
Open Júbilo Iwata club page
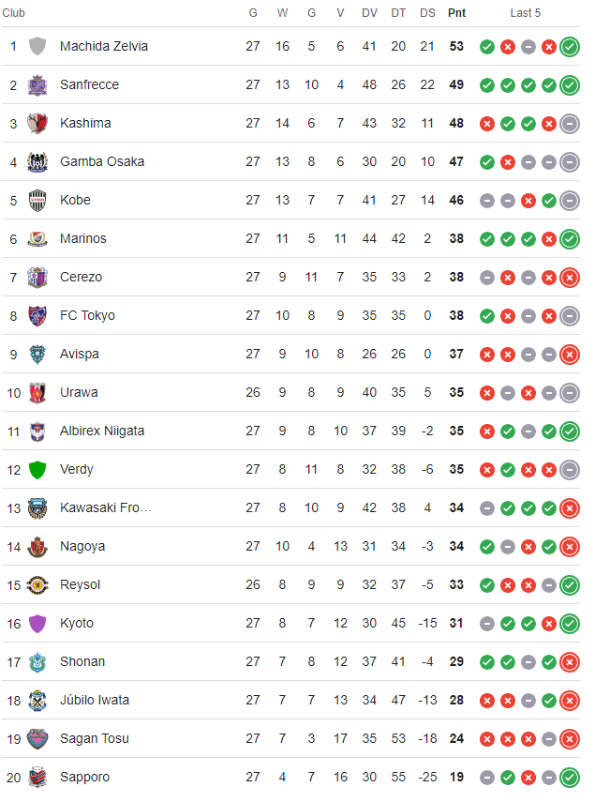[x=95, y=700]
